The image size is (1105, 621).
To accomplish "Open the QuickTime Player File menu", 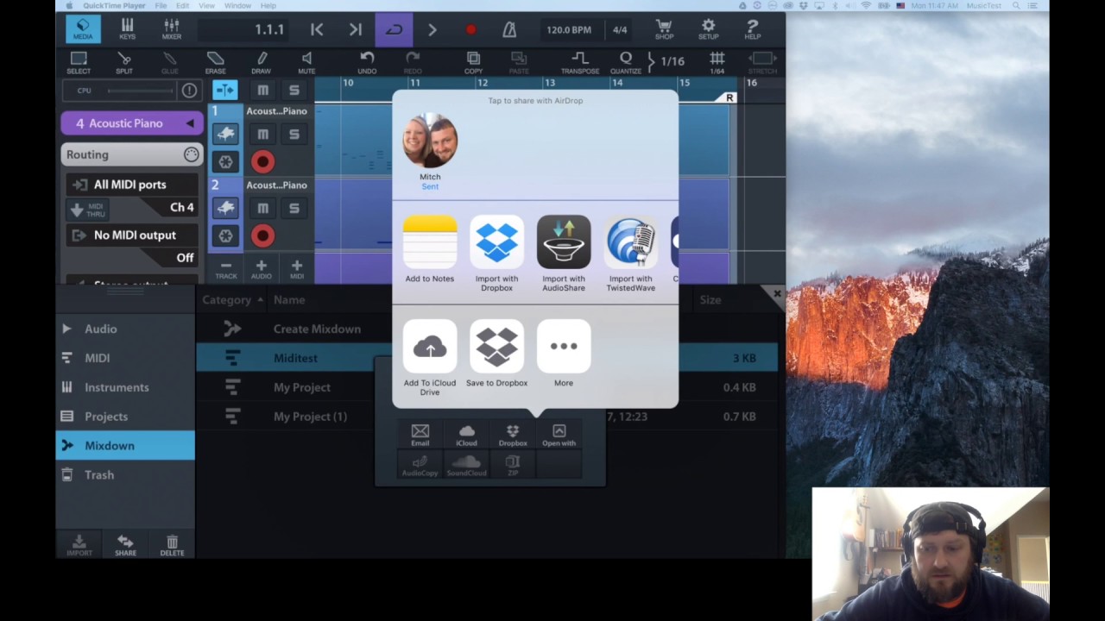I will [161, 5].
